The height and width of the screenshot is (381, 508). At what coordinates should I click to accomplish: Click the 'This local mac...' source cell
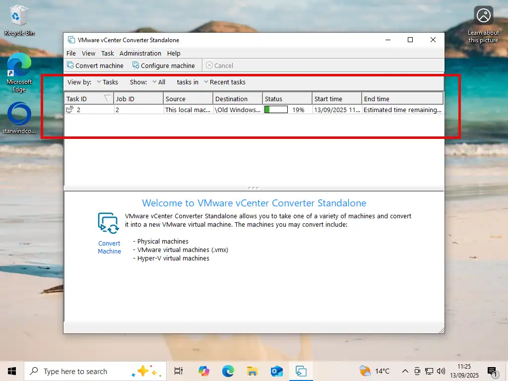188,110
